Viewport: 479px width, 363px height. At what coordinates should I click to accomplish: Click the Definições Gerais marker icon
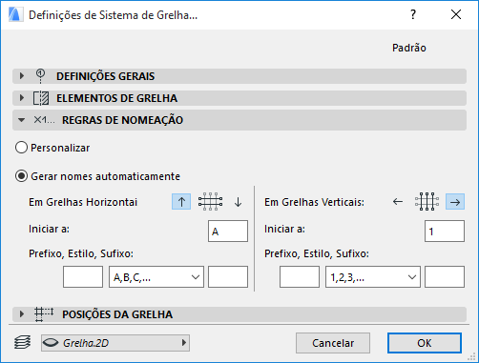pyautogui.click(x=40, y=76)
